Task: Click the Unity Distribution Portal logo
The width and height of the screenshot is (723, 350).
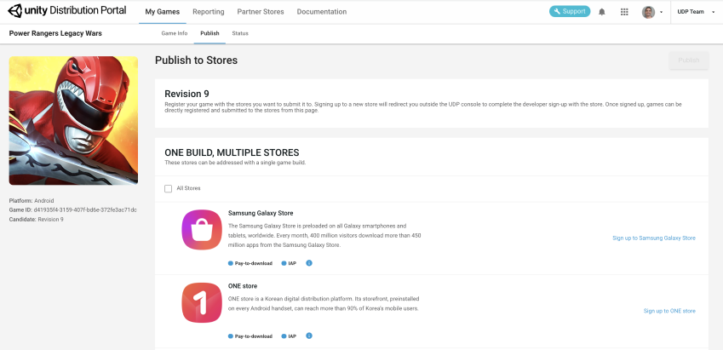Action: pos(67,12)
